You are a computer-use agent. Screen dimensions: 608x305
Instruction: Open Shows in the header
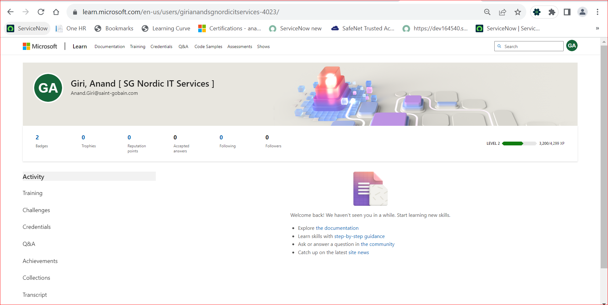[x=263, y=46]
